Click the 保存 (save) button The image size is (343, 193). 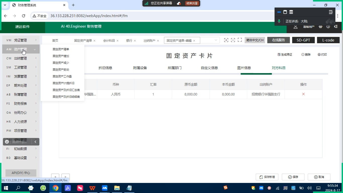pos(293,177)
